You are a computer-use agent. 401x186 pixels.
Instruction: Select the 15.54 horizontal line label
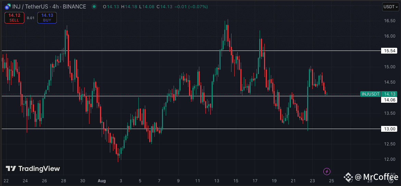click(x=389, y=51)
